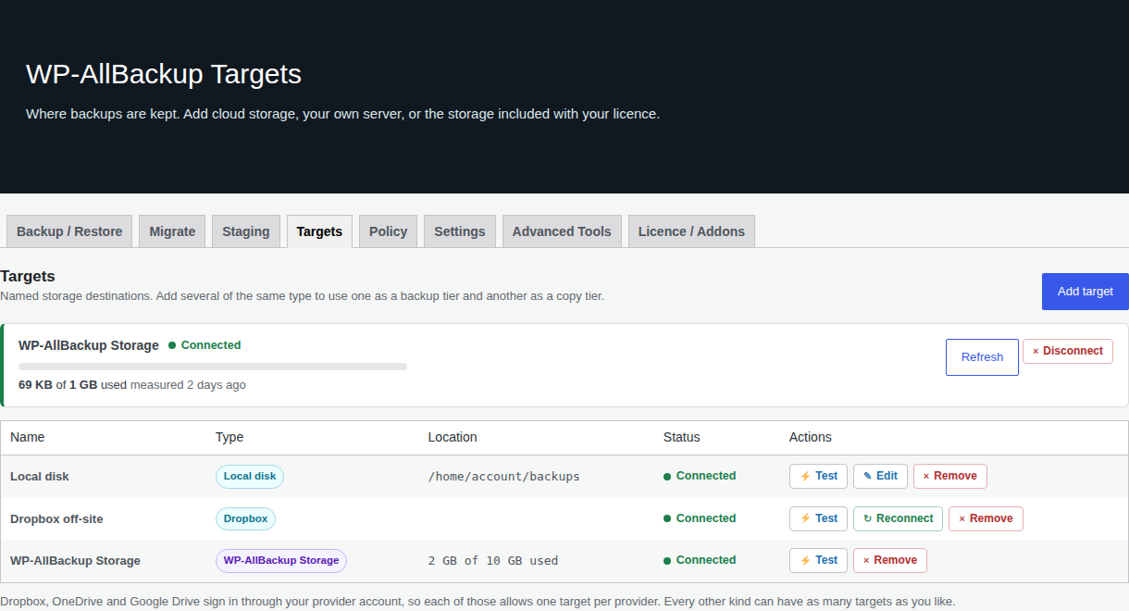Click the '69 KB of 1 GB used' text
1129x611 pixels.
click(x=72, y=384)
